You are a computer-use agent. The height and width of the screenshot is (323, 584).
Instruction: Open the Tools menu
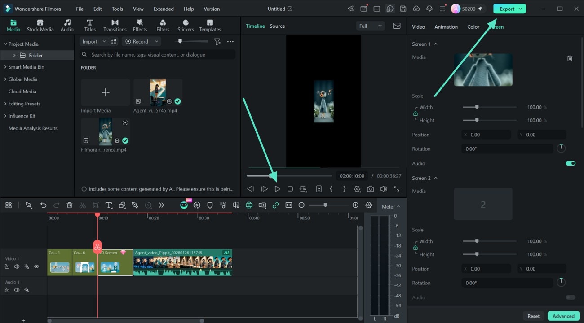(117, 9)
